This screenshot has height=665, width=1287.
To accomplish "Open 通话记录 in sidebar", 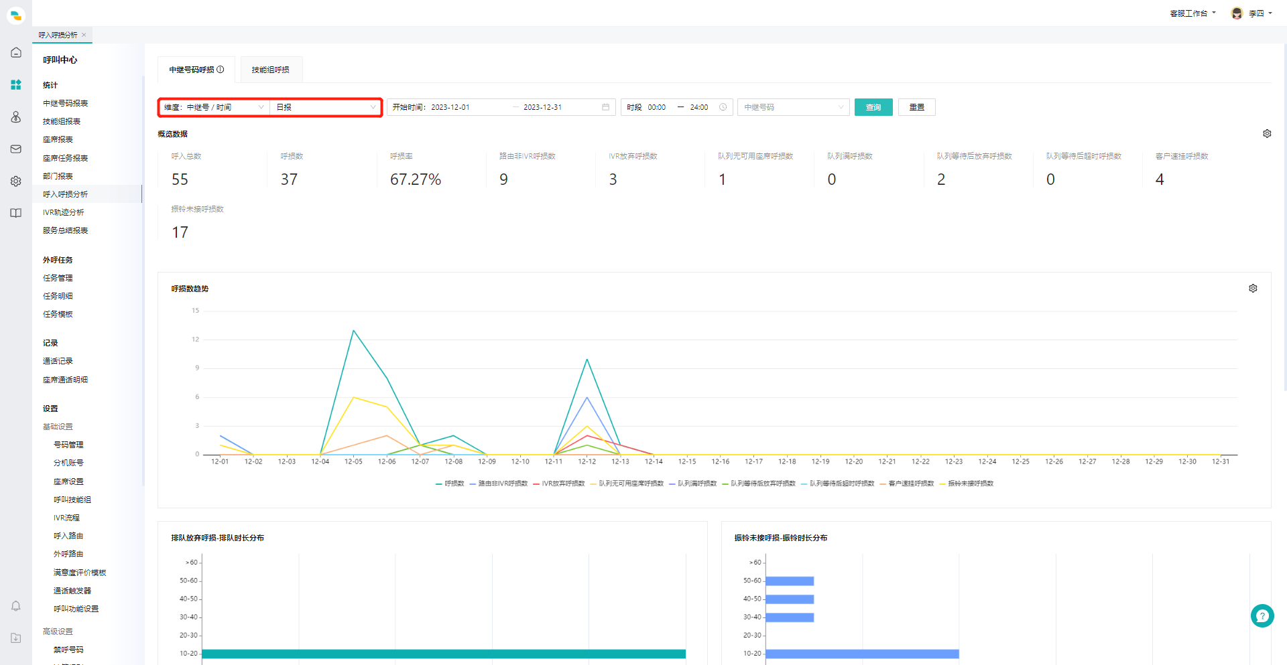I will (x=58, y=361).
